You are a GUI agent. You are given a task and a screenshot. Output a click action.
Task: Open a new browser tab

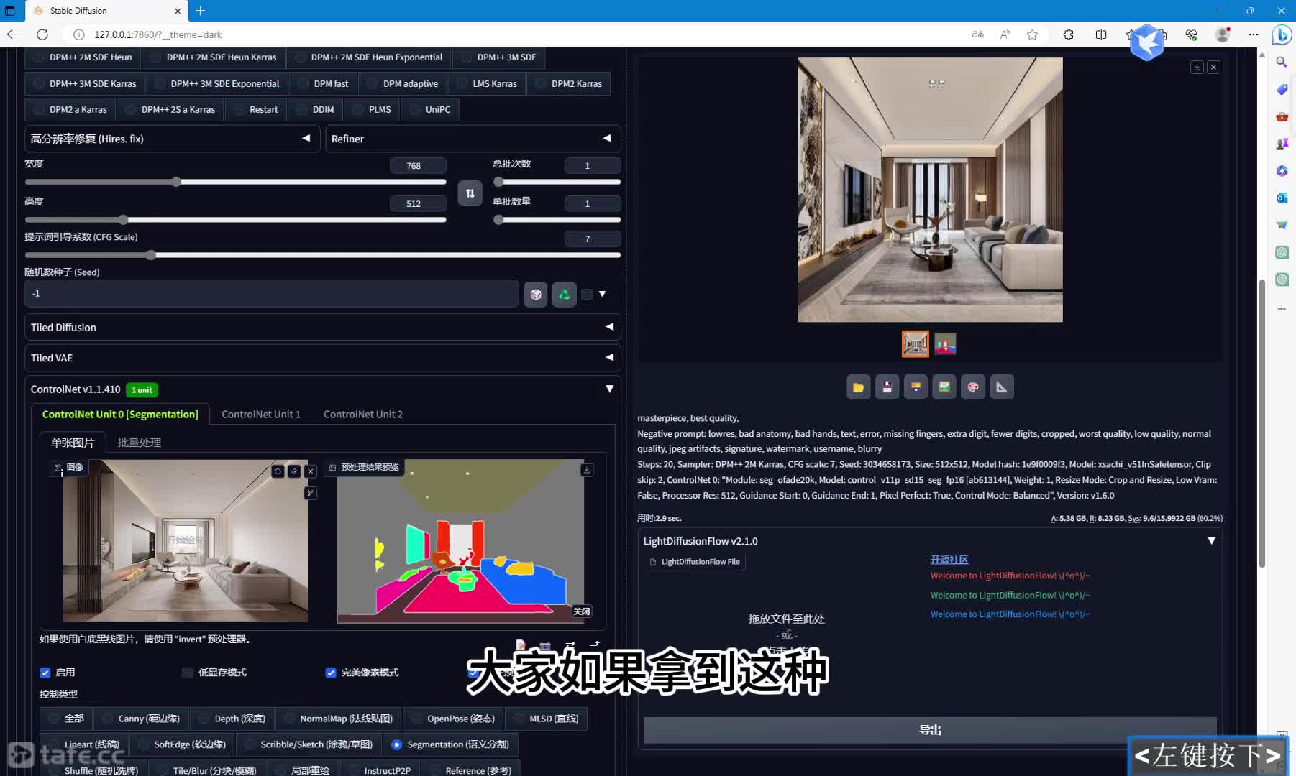point(201,11)
